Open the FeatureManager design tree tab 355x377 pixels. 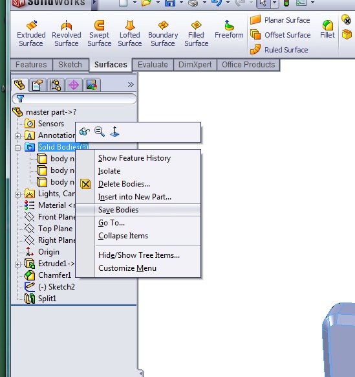19,85
